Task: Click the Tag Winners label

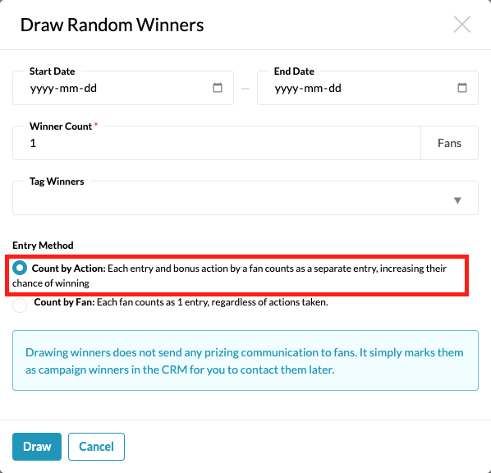Action: pyautogui.click(x=57, y=181)
